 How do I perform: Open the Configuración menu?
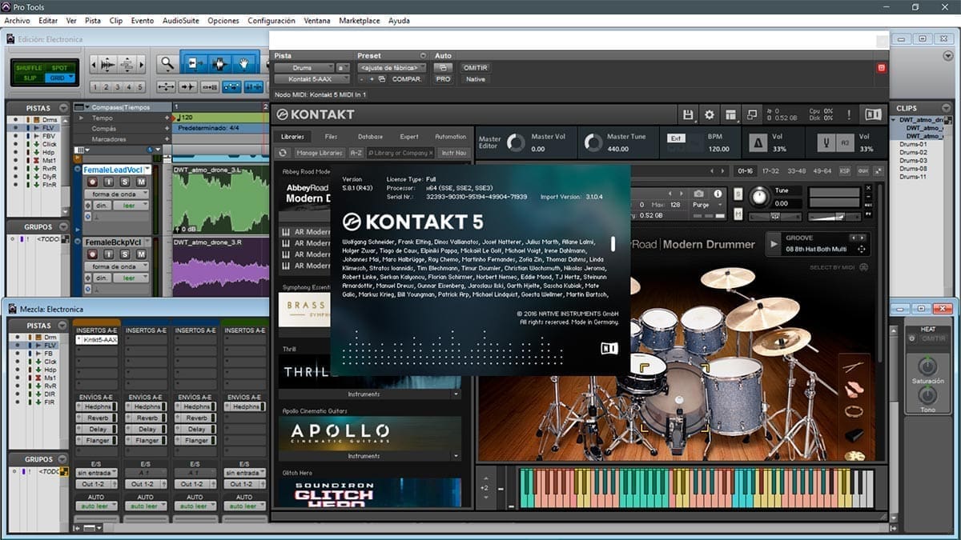[271, 20]
